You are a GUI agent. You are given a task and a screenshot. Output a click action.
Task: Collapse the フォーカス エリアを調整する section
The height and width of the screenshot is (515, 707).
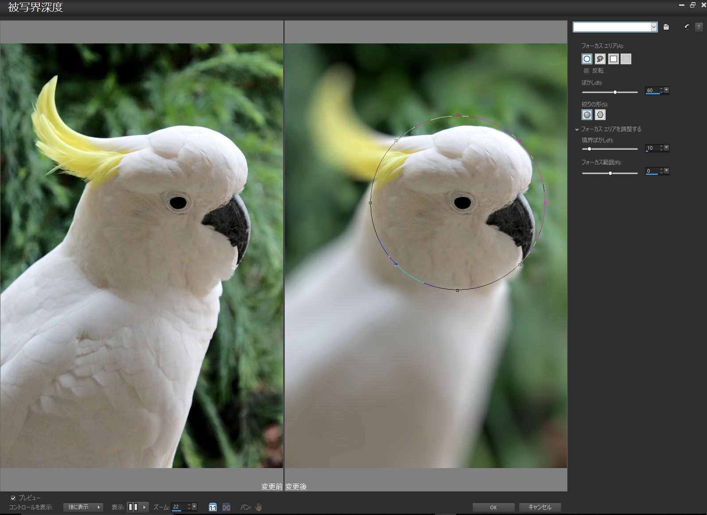(x=577, y=129)
